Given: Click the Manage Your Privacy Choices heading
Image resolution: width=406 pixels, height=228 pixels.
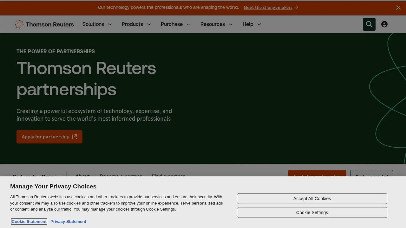Looking at the screenshot, I should click(53, 187).
